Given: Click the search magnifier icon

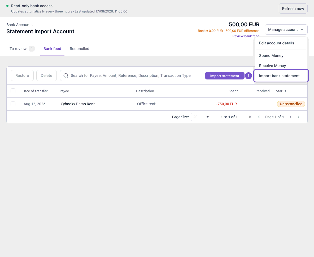Looking at the screenshot, I should pos(66,75).
